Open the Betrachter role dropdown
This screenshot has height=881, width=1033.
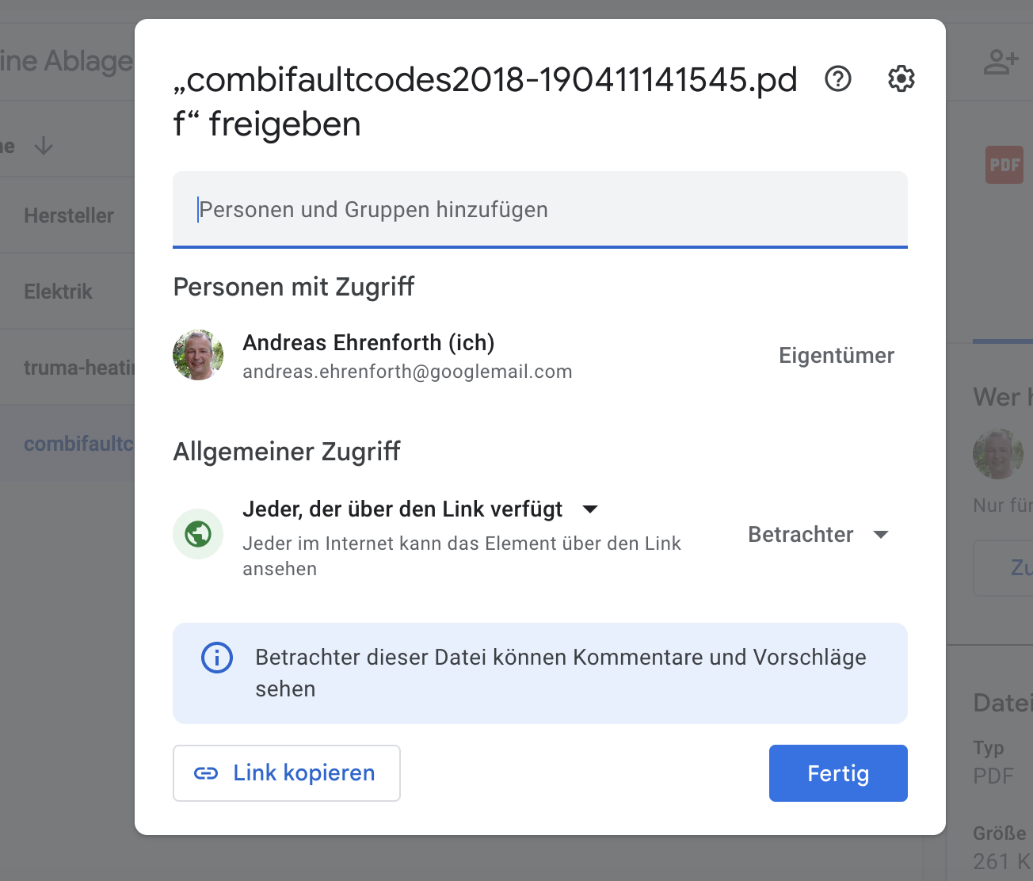click(x=818, y=535)
